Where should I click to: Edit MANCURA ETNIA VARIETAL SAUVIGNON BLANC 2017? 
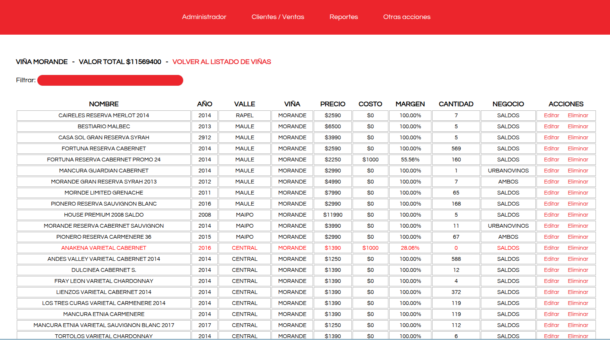click(551, 325)
